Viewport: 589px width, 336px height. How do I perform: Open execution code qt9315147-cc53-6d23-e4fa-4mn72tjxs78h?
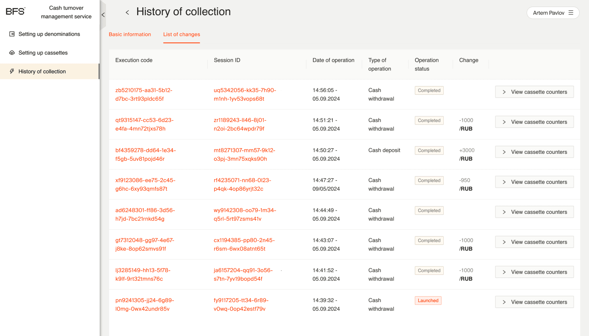145,125
